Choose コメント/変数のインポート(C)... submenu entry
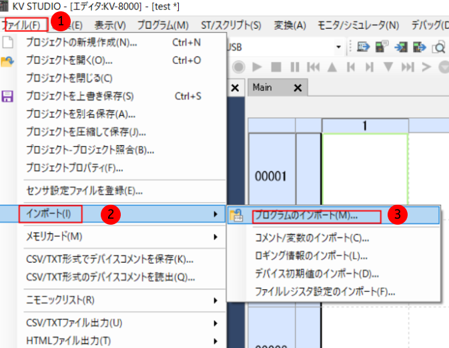 [334, 238]
